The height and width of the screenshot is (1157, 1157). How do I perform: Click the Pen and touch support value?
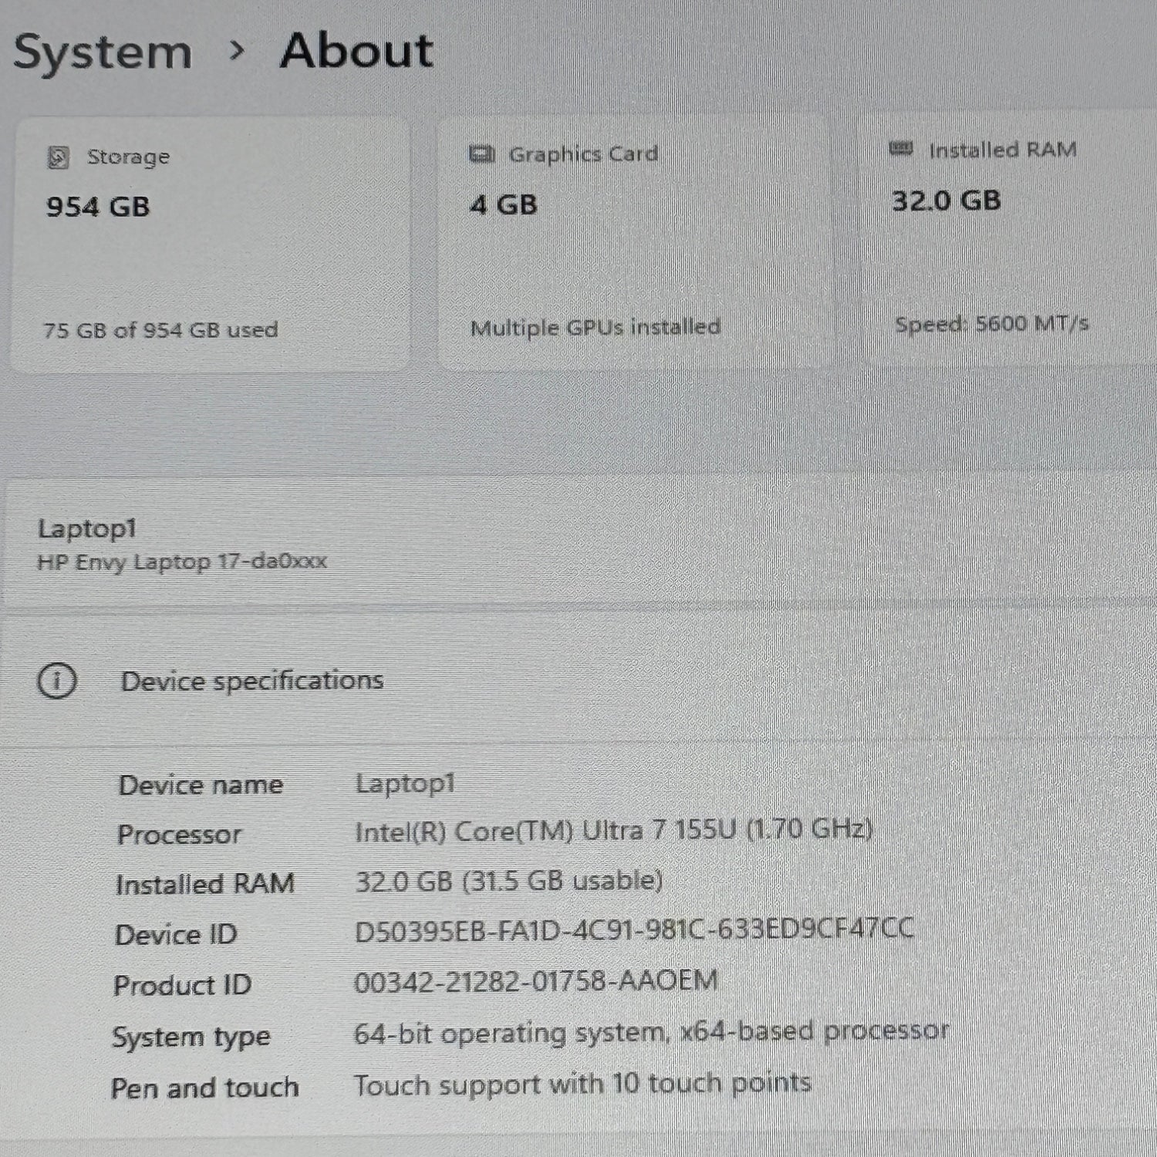tap(582, 1084)
